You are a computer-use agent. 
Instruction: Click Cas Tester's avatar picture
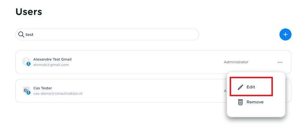pyautogui.click(x=26, y=90)
